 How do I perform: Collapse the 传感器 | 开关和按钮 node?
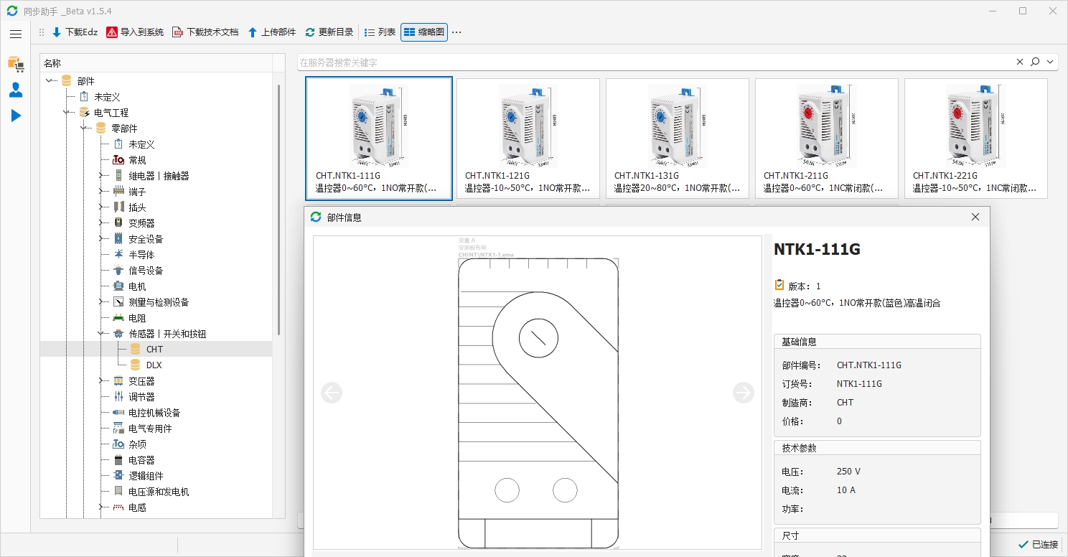pos(101,334)
